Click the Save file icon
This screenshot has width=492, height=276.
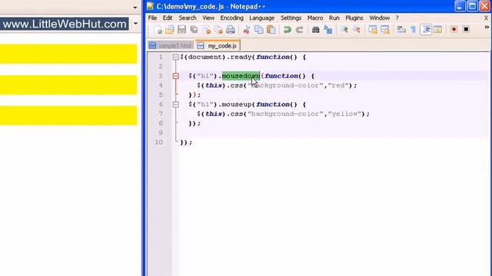(181, 30)
